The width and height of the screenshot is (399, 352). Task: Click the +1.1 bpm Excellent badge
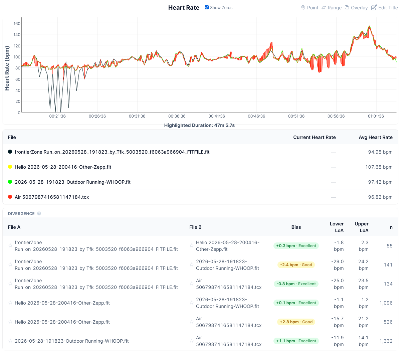[296, 341]
